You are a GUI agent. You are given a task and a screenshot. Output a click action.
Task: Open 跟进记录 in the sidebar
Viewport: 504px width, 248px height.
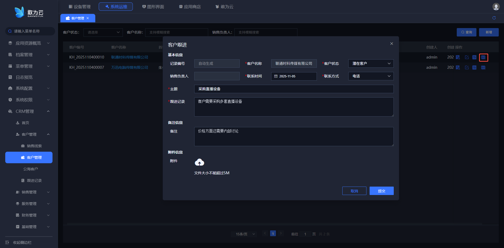(x=34, y=181)
